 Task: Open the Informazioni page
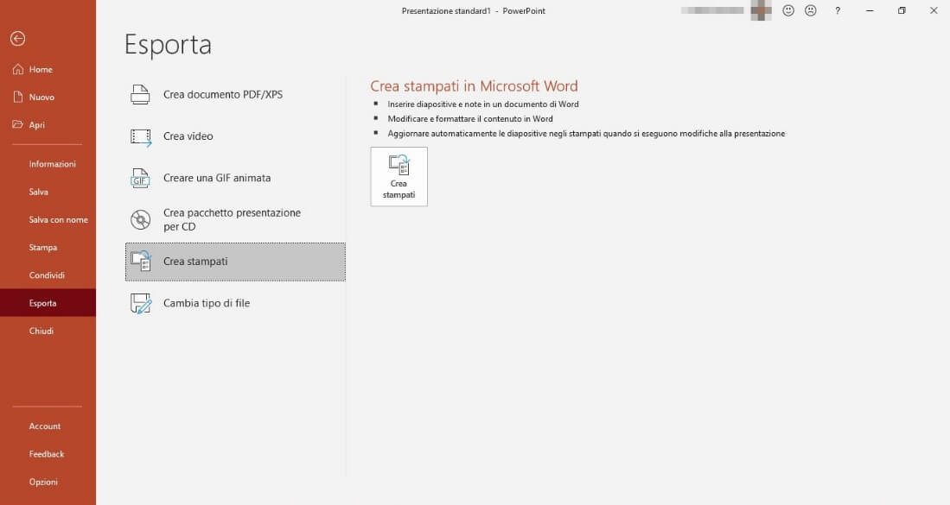pos(52,164)
